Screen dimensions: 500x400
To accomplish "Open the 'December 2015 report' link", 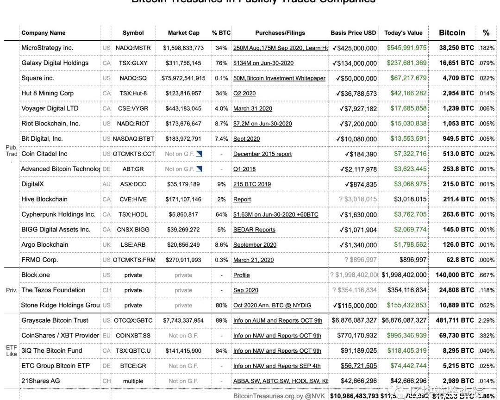I will [262, 154].
